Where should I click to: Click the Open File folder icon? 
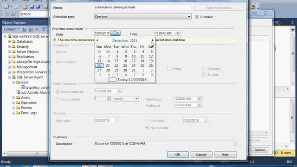coord(25,7)
